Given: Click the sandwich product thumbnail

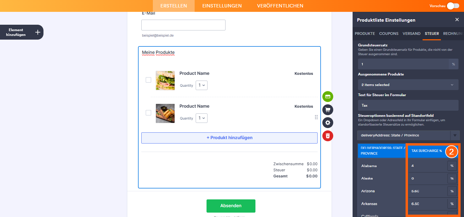Looking at the screenshot, I should coord(165,81).
